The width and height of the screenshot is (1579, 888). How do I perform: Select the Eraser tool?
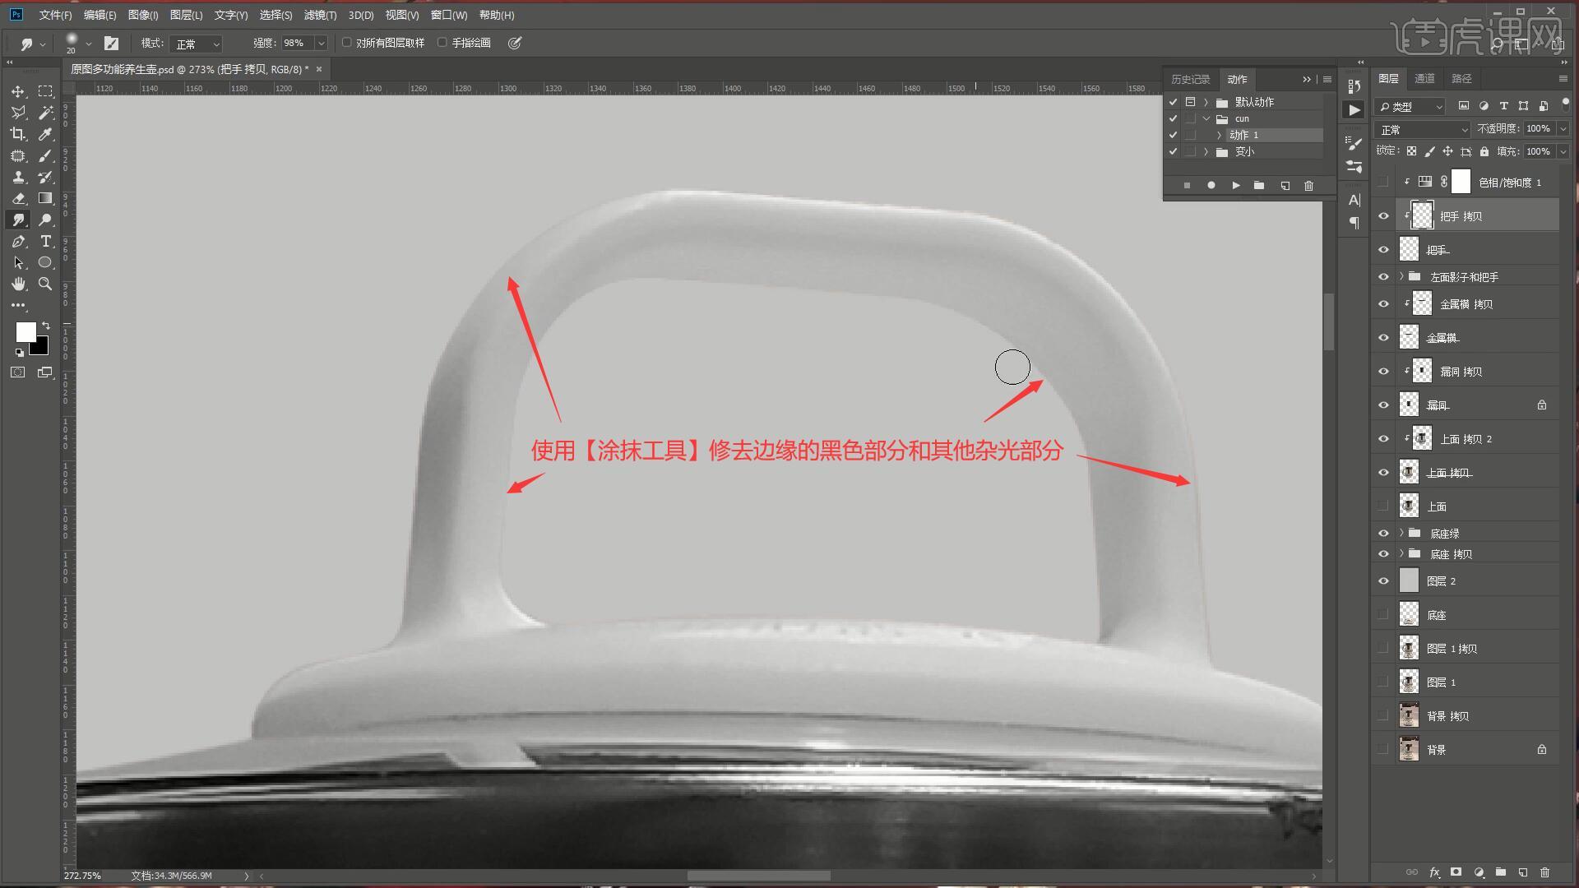[x=18, y=198]
